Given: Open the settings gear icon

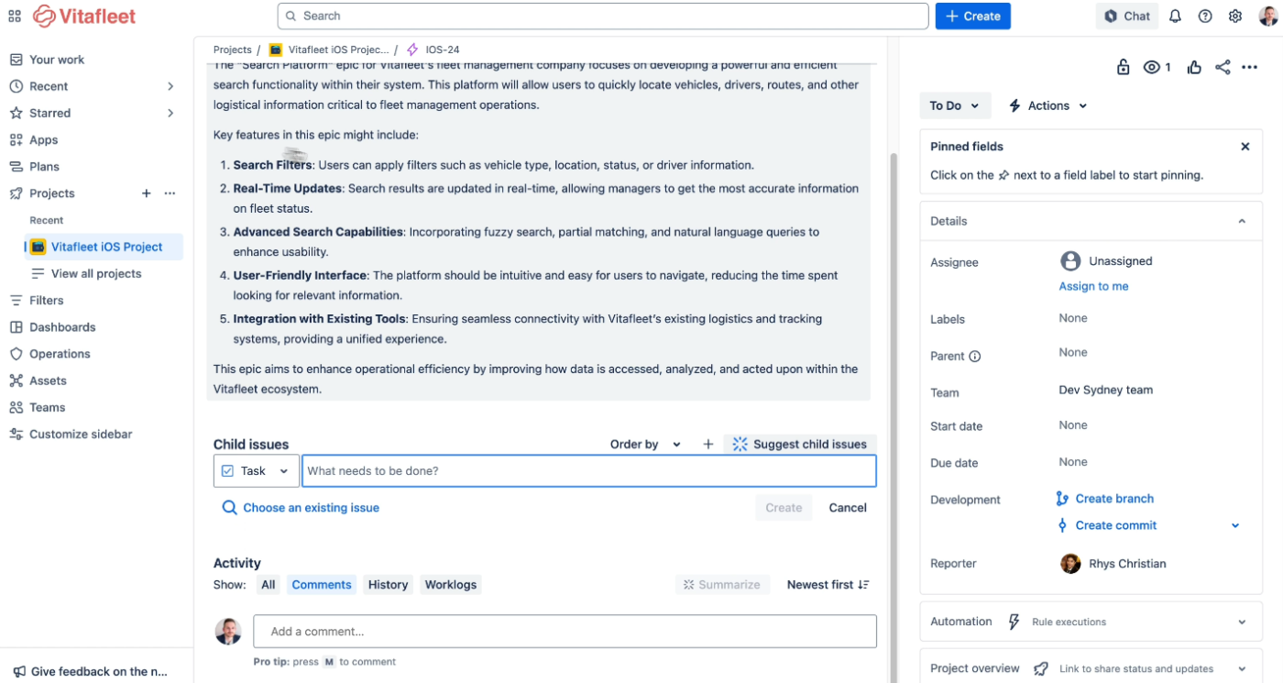Looking at the screenshot, I should 1235,16.
